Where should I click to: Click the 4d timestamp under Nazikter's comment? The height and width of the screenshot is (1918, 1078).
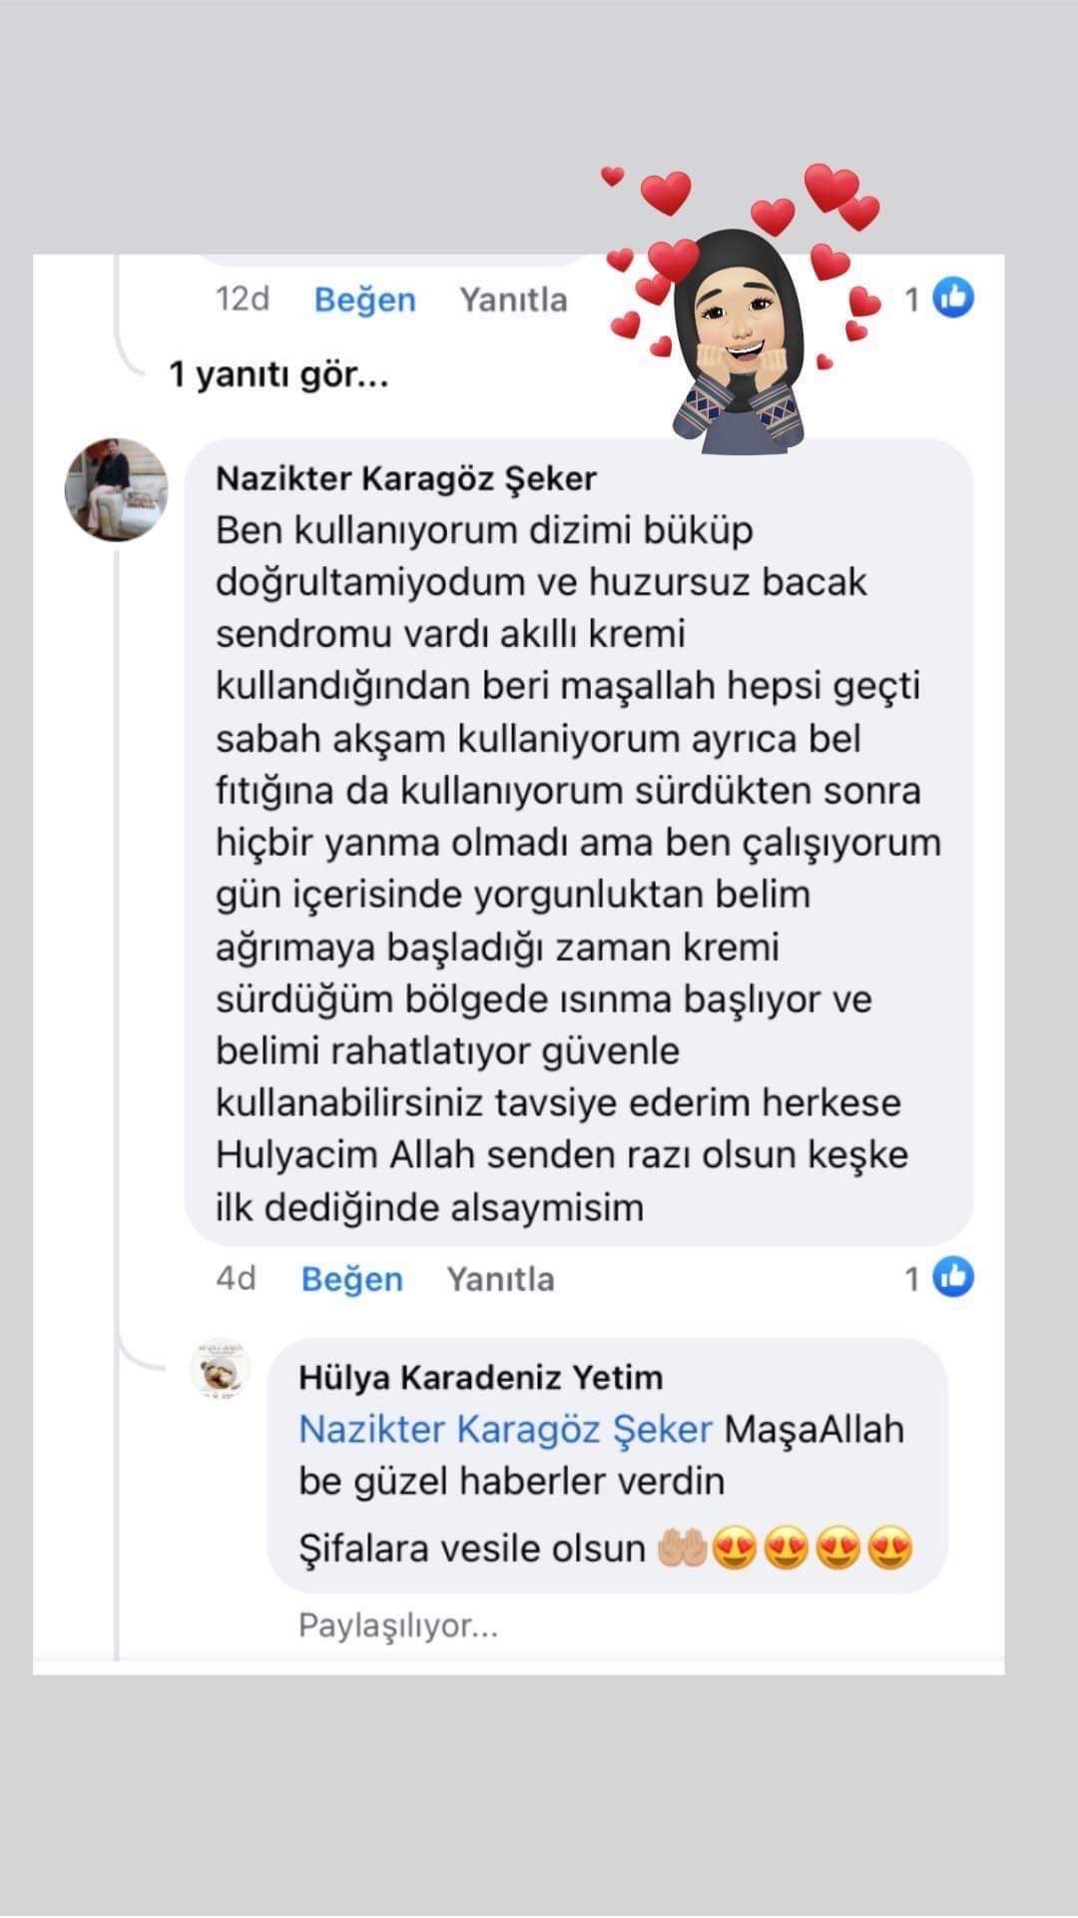click(236, 1279)
